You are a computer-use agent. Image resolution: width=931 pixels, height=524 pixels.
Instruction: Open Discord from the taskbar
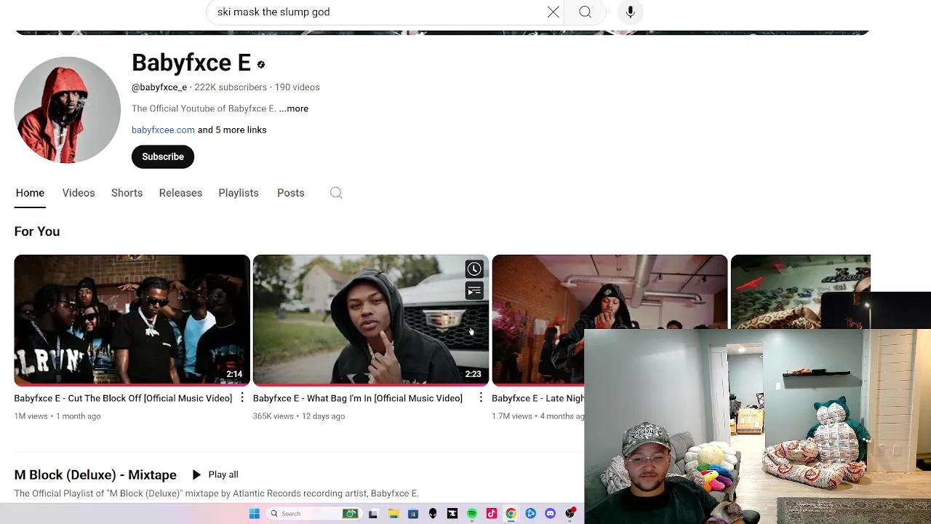pyautogui.click(x=551, y=514)
